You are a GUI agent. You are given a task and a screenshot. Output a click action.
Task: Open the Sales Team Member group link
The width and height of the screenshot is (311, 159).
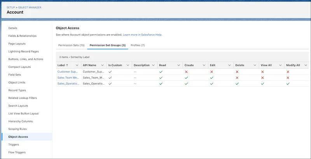point(68,78)
